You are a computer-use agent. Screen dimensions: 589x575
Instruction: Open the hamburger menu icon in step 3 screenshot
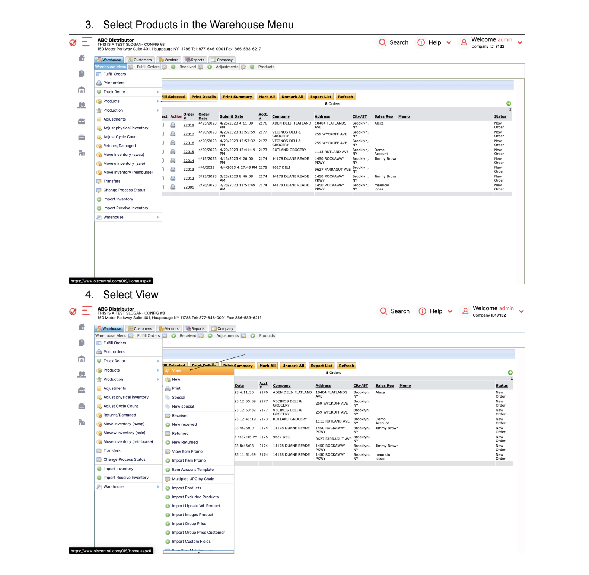click(86, 42)
